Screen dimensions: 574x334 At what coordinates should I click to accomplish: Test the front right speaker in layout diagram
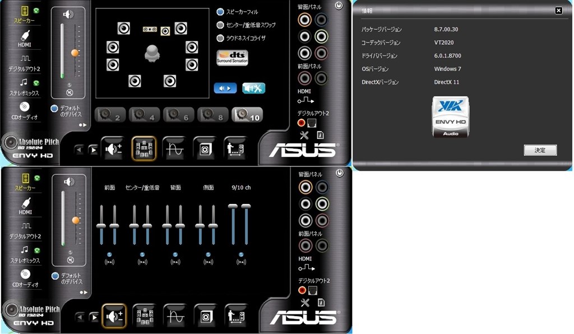[181, 28]
